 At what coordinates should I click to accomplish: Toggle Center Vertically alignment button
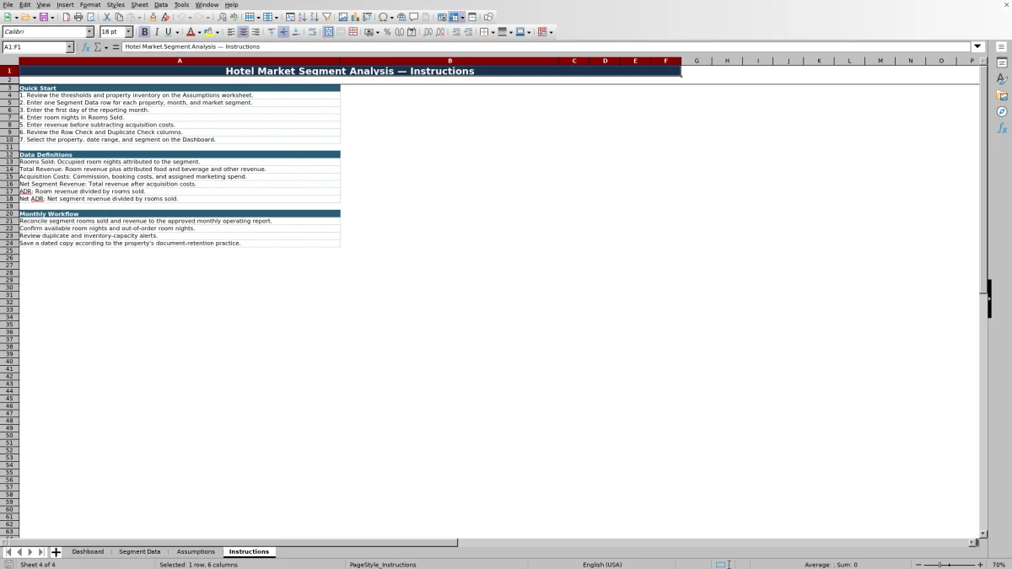click(x=283, y=32)
